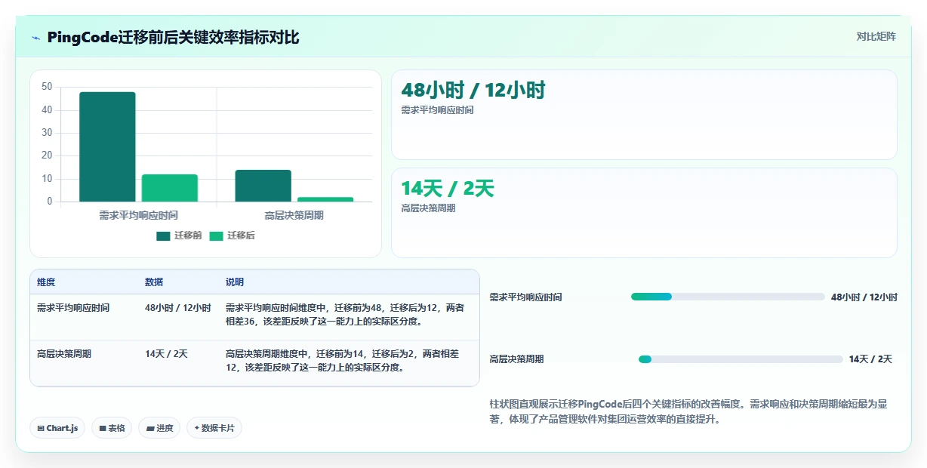
Task: Toggle the 迁移前 legend swatch
Action: [x=163, y=236]
